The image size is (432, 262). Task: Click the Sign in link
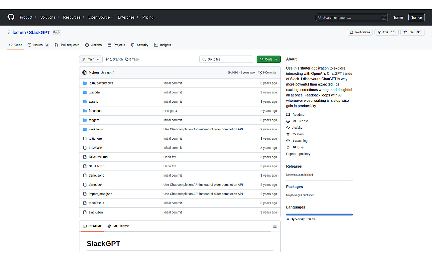(398, 18)
